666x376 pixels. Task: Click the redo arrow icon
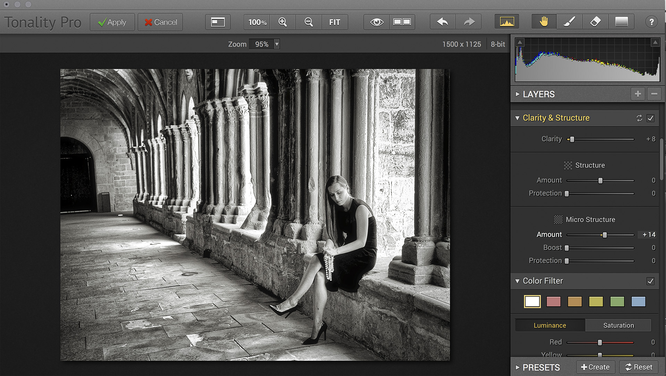[469, 22]
